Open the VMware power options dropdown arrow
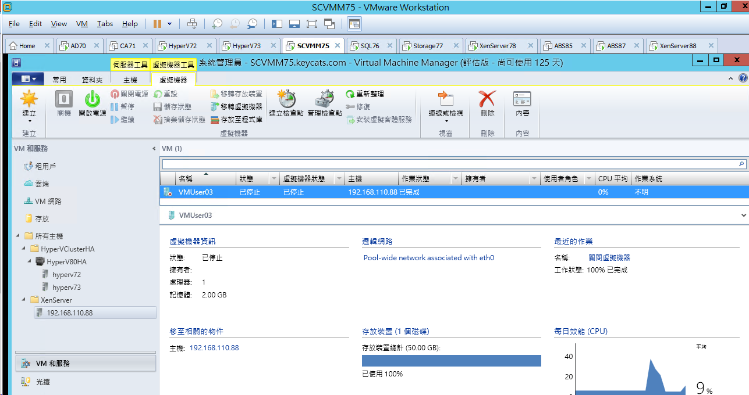The image size is (749, 395). (x=170, y=24)
